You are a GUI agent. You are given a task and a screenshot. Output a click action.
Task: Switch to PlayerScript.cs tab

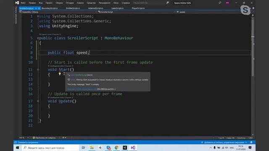pyautogui.click(x=138, y=8)
